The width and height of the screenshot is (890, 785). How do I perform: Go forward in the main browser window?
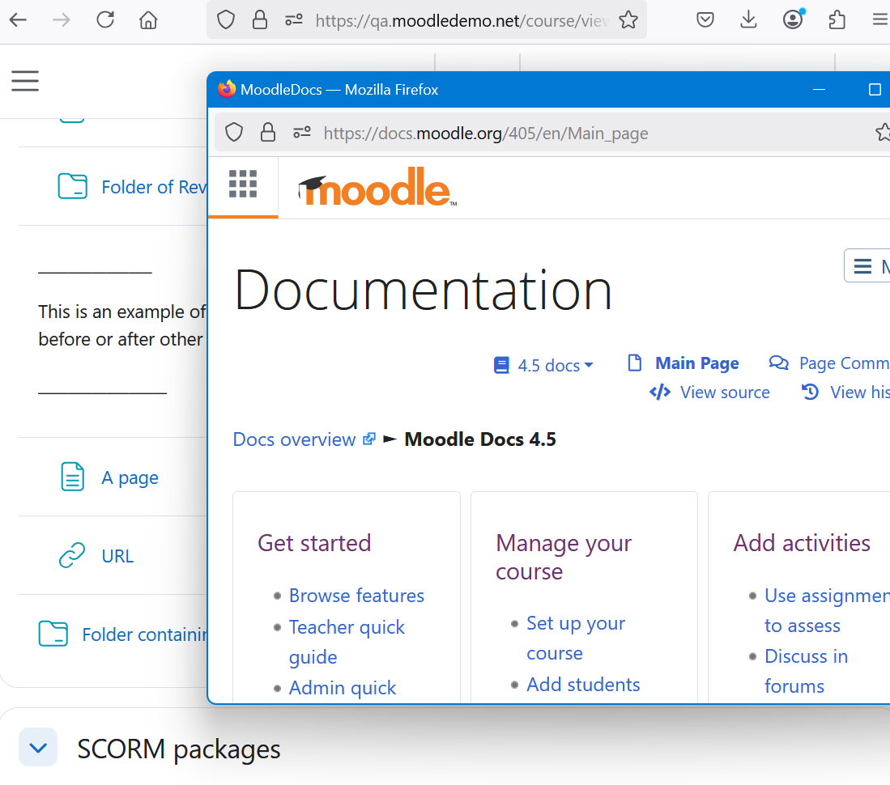point(62,20)
